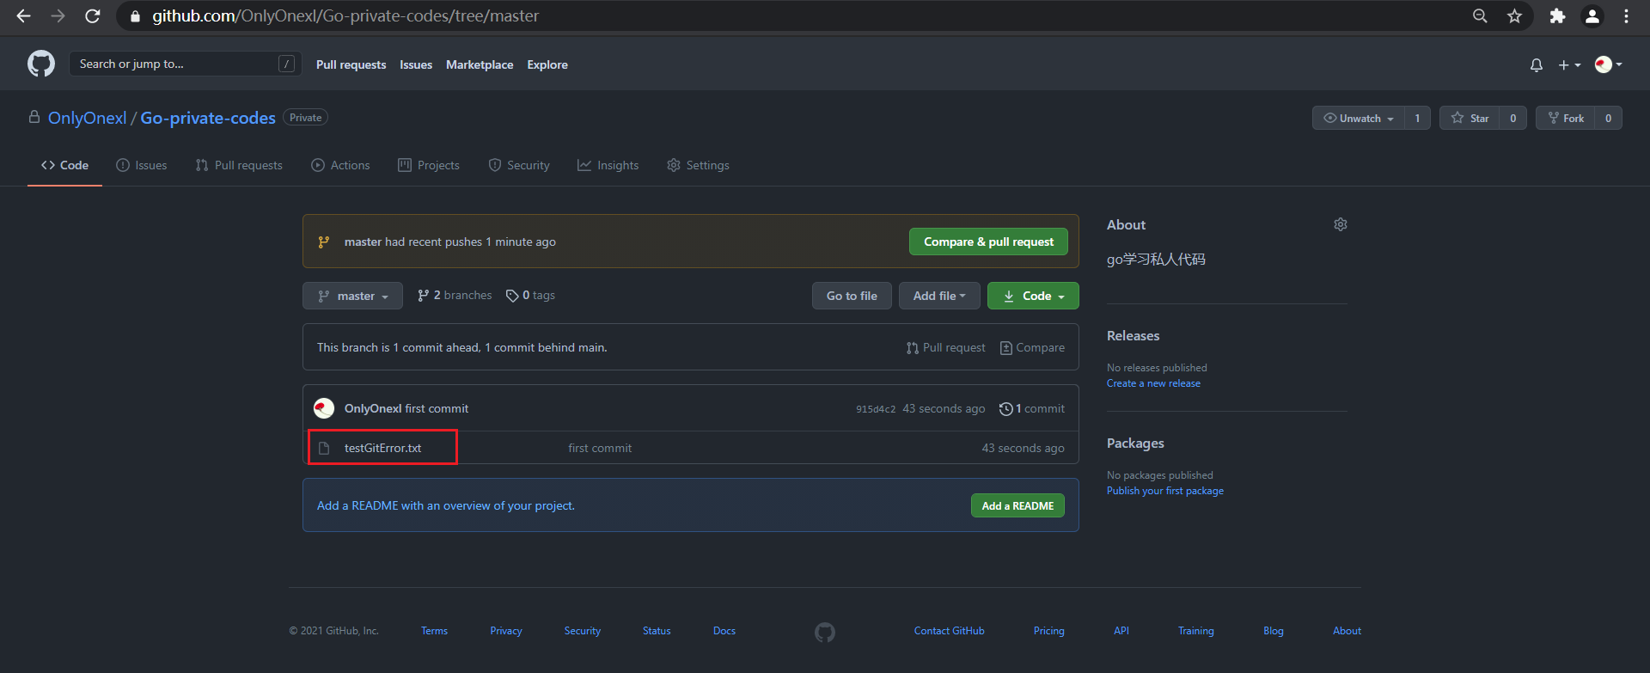1650x673 pixels.
Task: Go forward with browser forward arrow
Action: (58, 16)
